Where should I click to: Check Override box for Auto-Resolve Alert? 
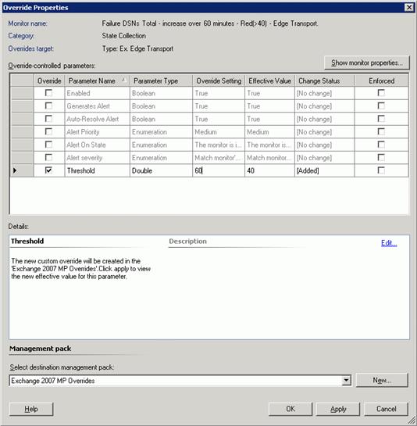(x=48, y=119)
